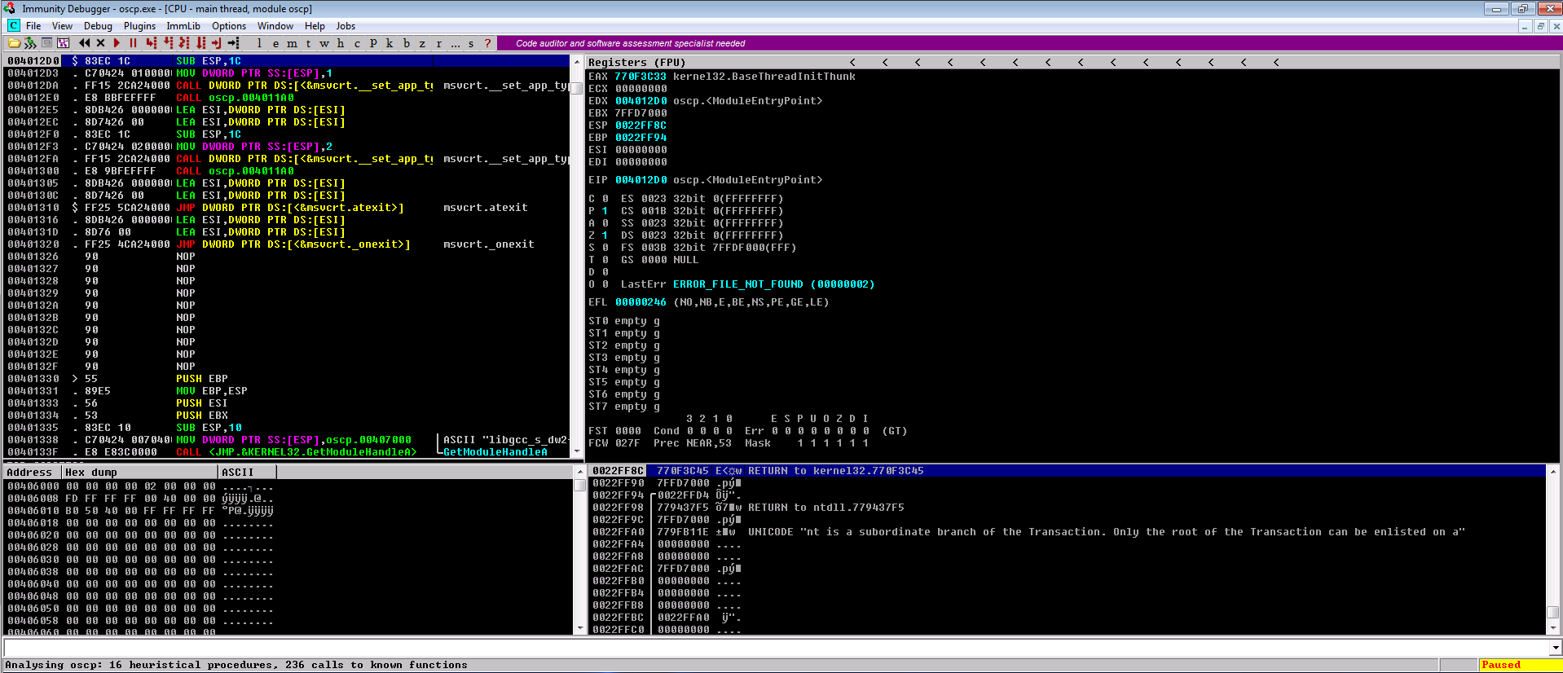Open the Python shell toolbar icon
The height and width of the screenshot is (673, 1563).
(30, 43)
